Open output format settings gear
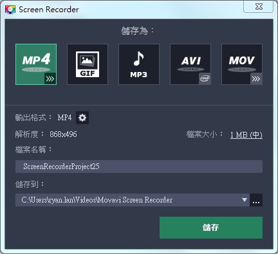The height and width of the screenshot is (254, 278). click(82, 118)
